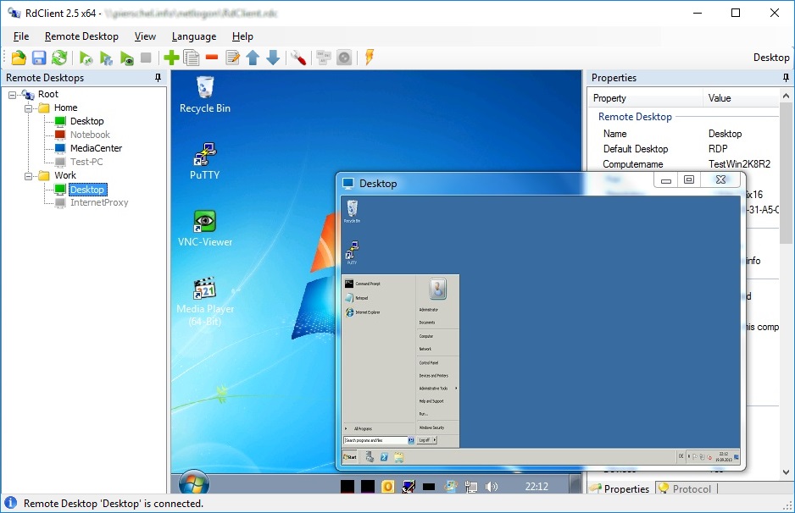Click the TestWin2K8R2 value cell
This screenshot has height=513, width=795.
tap(739, 164)
